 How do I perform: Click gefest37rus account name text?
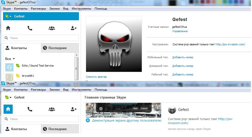point(179,27)
